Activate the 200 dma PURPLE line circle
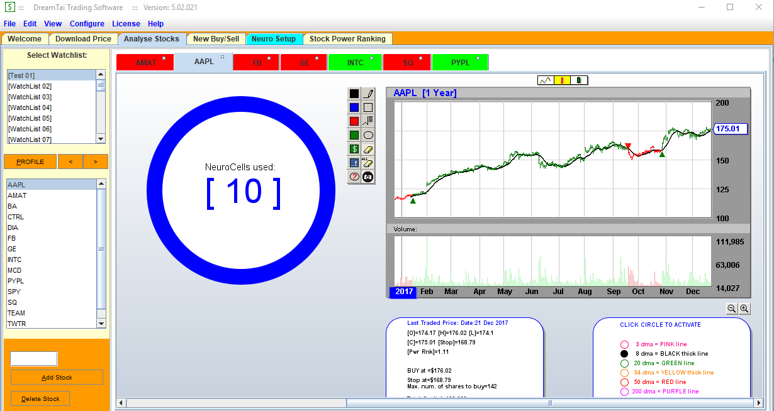The image size is (774, 411). 624,392
